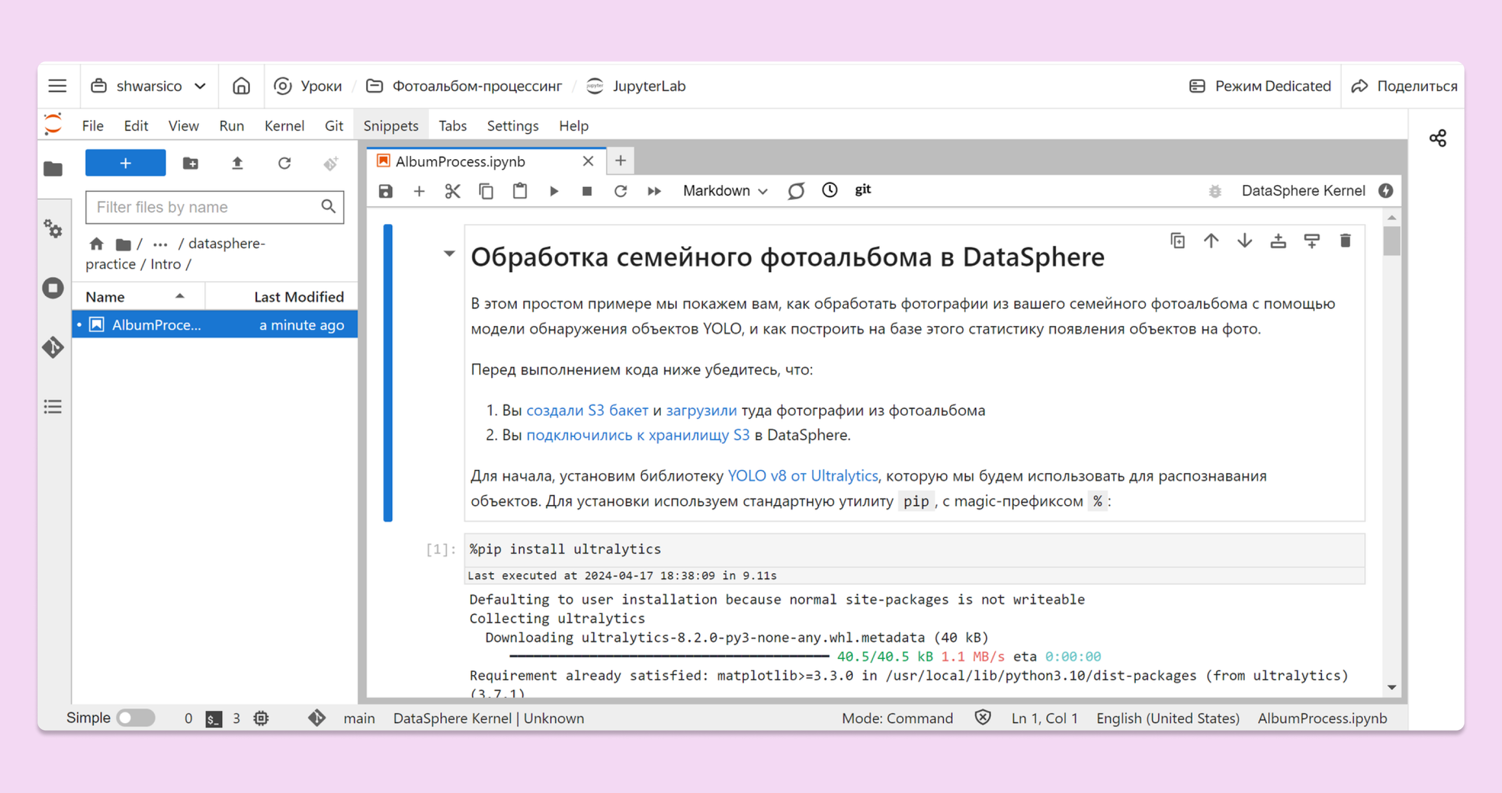The height and width of the screenshot is (793, 1502).
Task: Run the selected cell
Action: click(554, 191)
